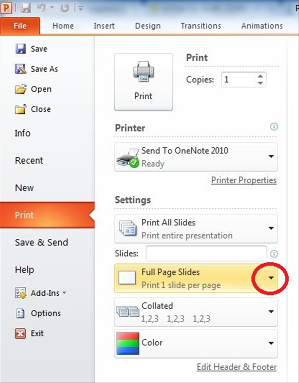Click the Save floppy disk icon in sidebar
Viewport: 299px width, 383px height.
pyautogui.click(x=21, y=49)
